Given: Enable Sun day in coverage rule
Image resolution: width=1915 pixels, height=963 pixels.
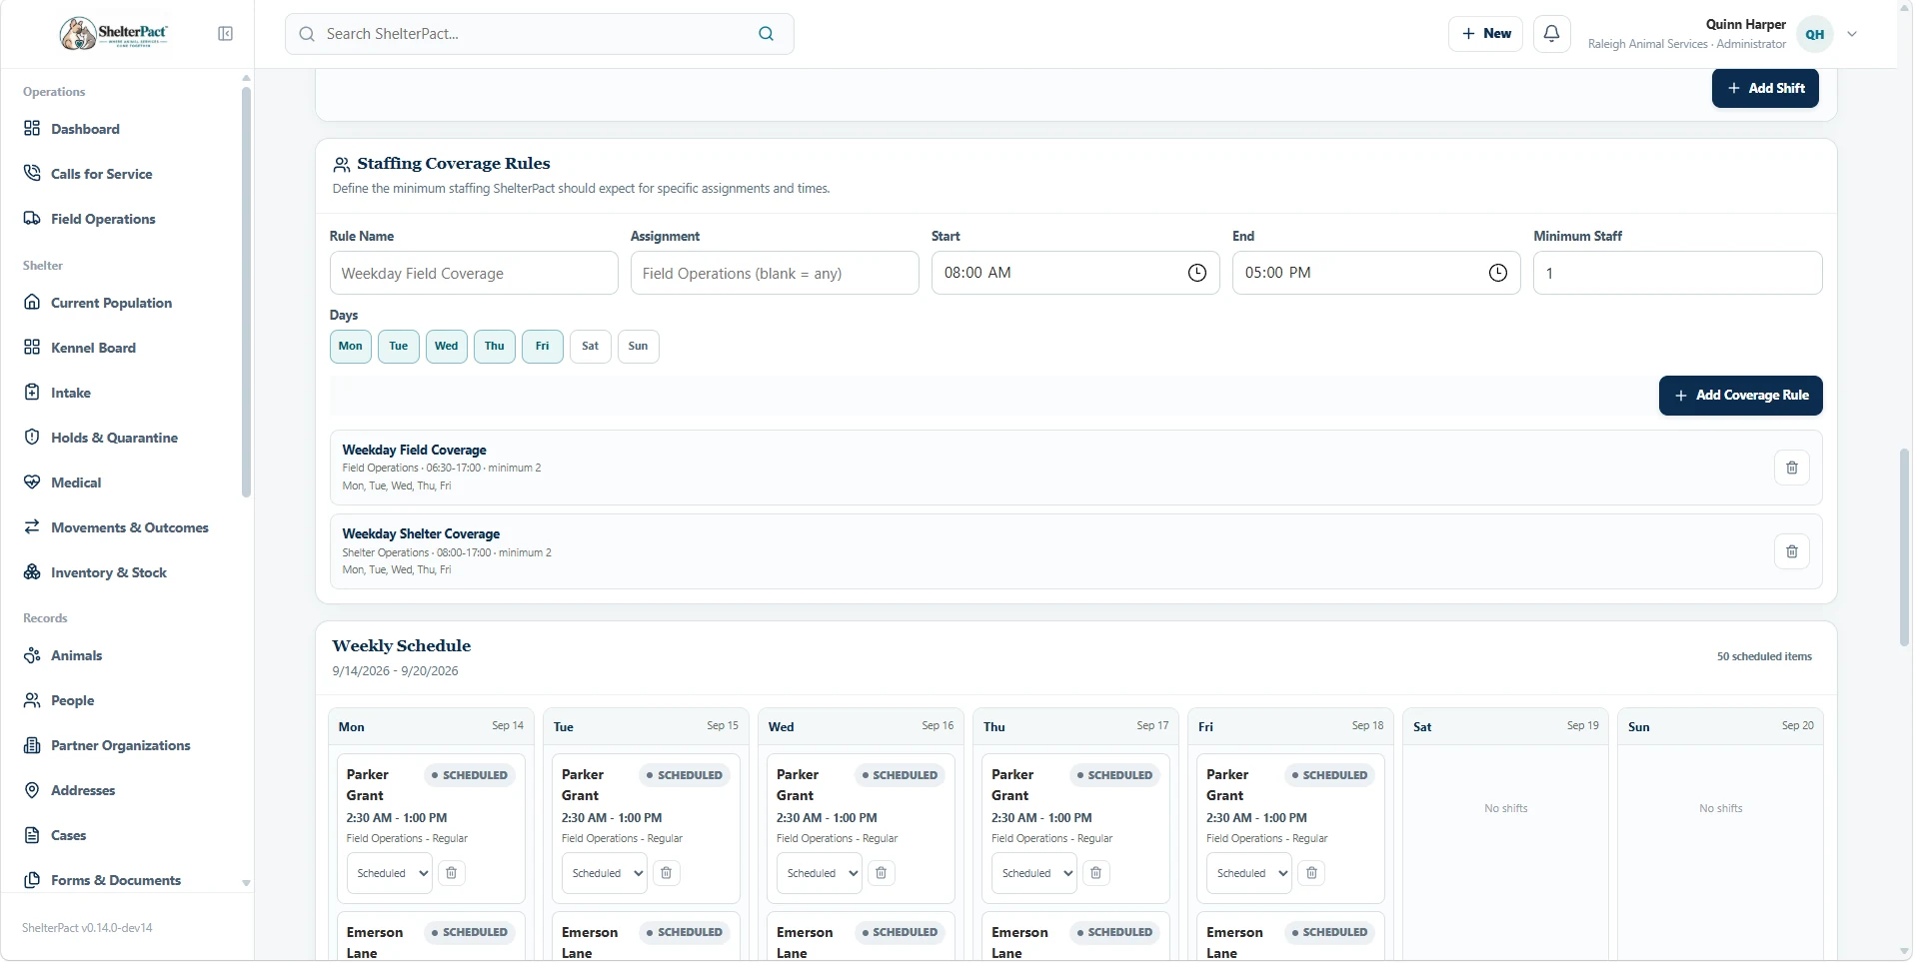Looking at the screenshot, I should (x=639, y=347).
